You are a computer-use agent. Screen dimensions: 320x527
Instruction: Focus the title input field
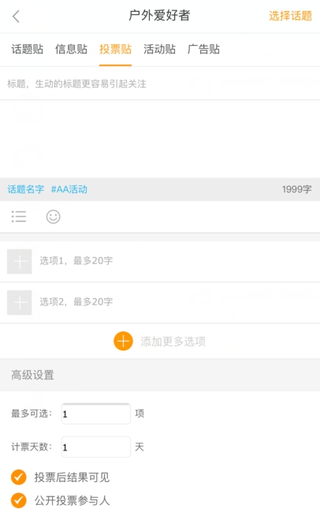[160, 84]
